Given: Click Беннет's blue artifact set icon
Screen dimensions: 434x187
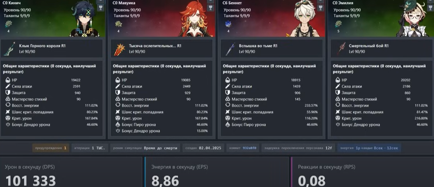Looking at the screenshot, I should tap(228, 24).
